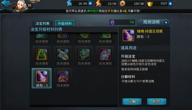Select the blue-gold ring material icon
The width and height of the screenshot is (192, 110).
click(84, 54)
